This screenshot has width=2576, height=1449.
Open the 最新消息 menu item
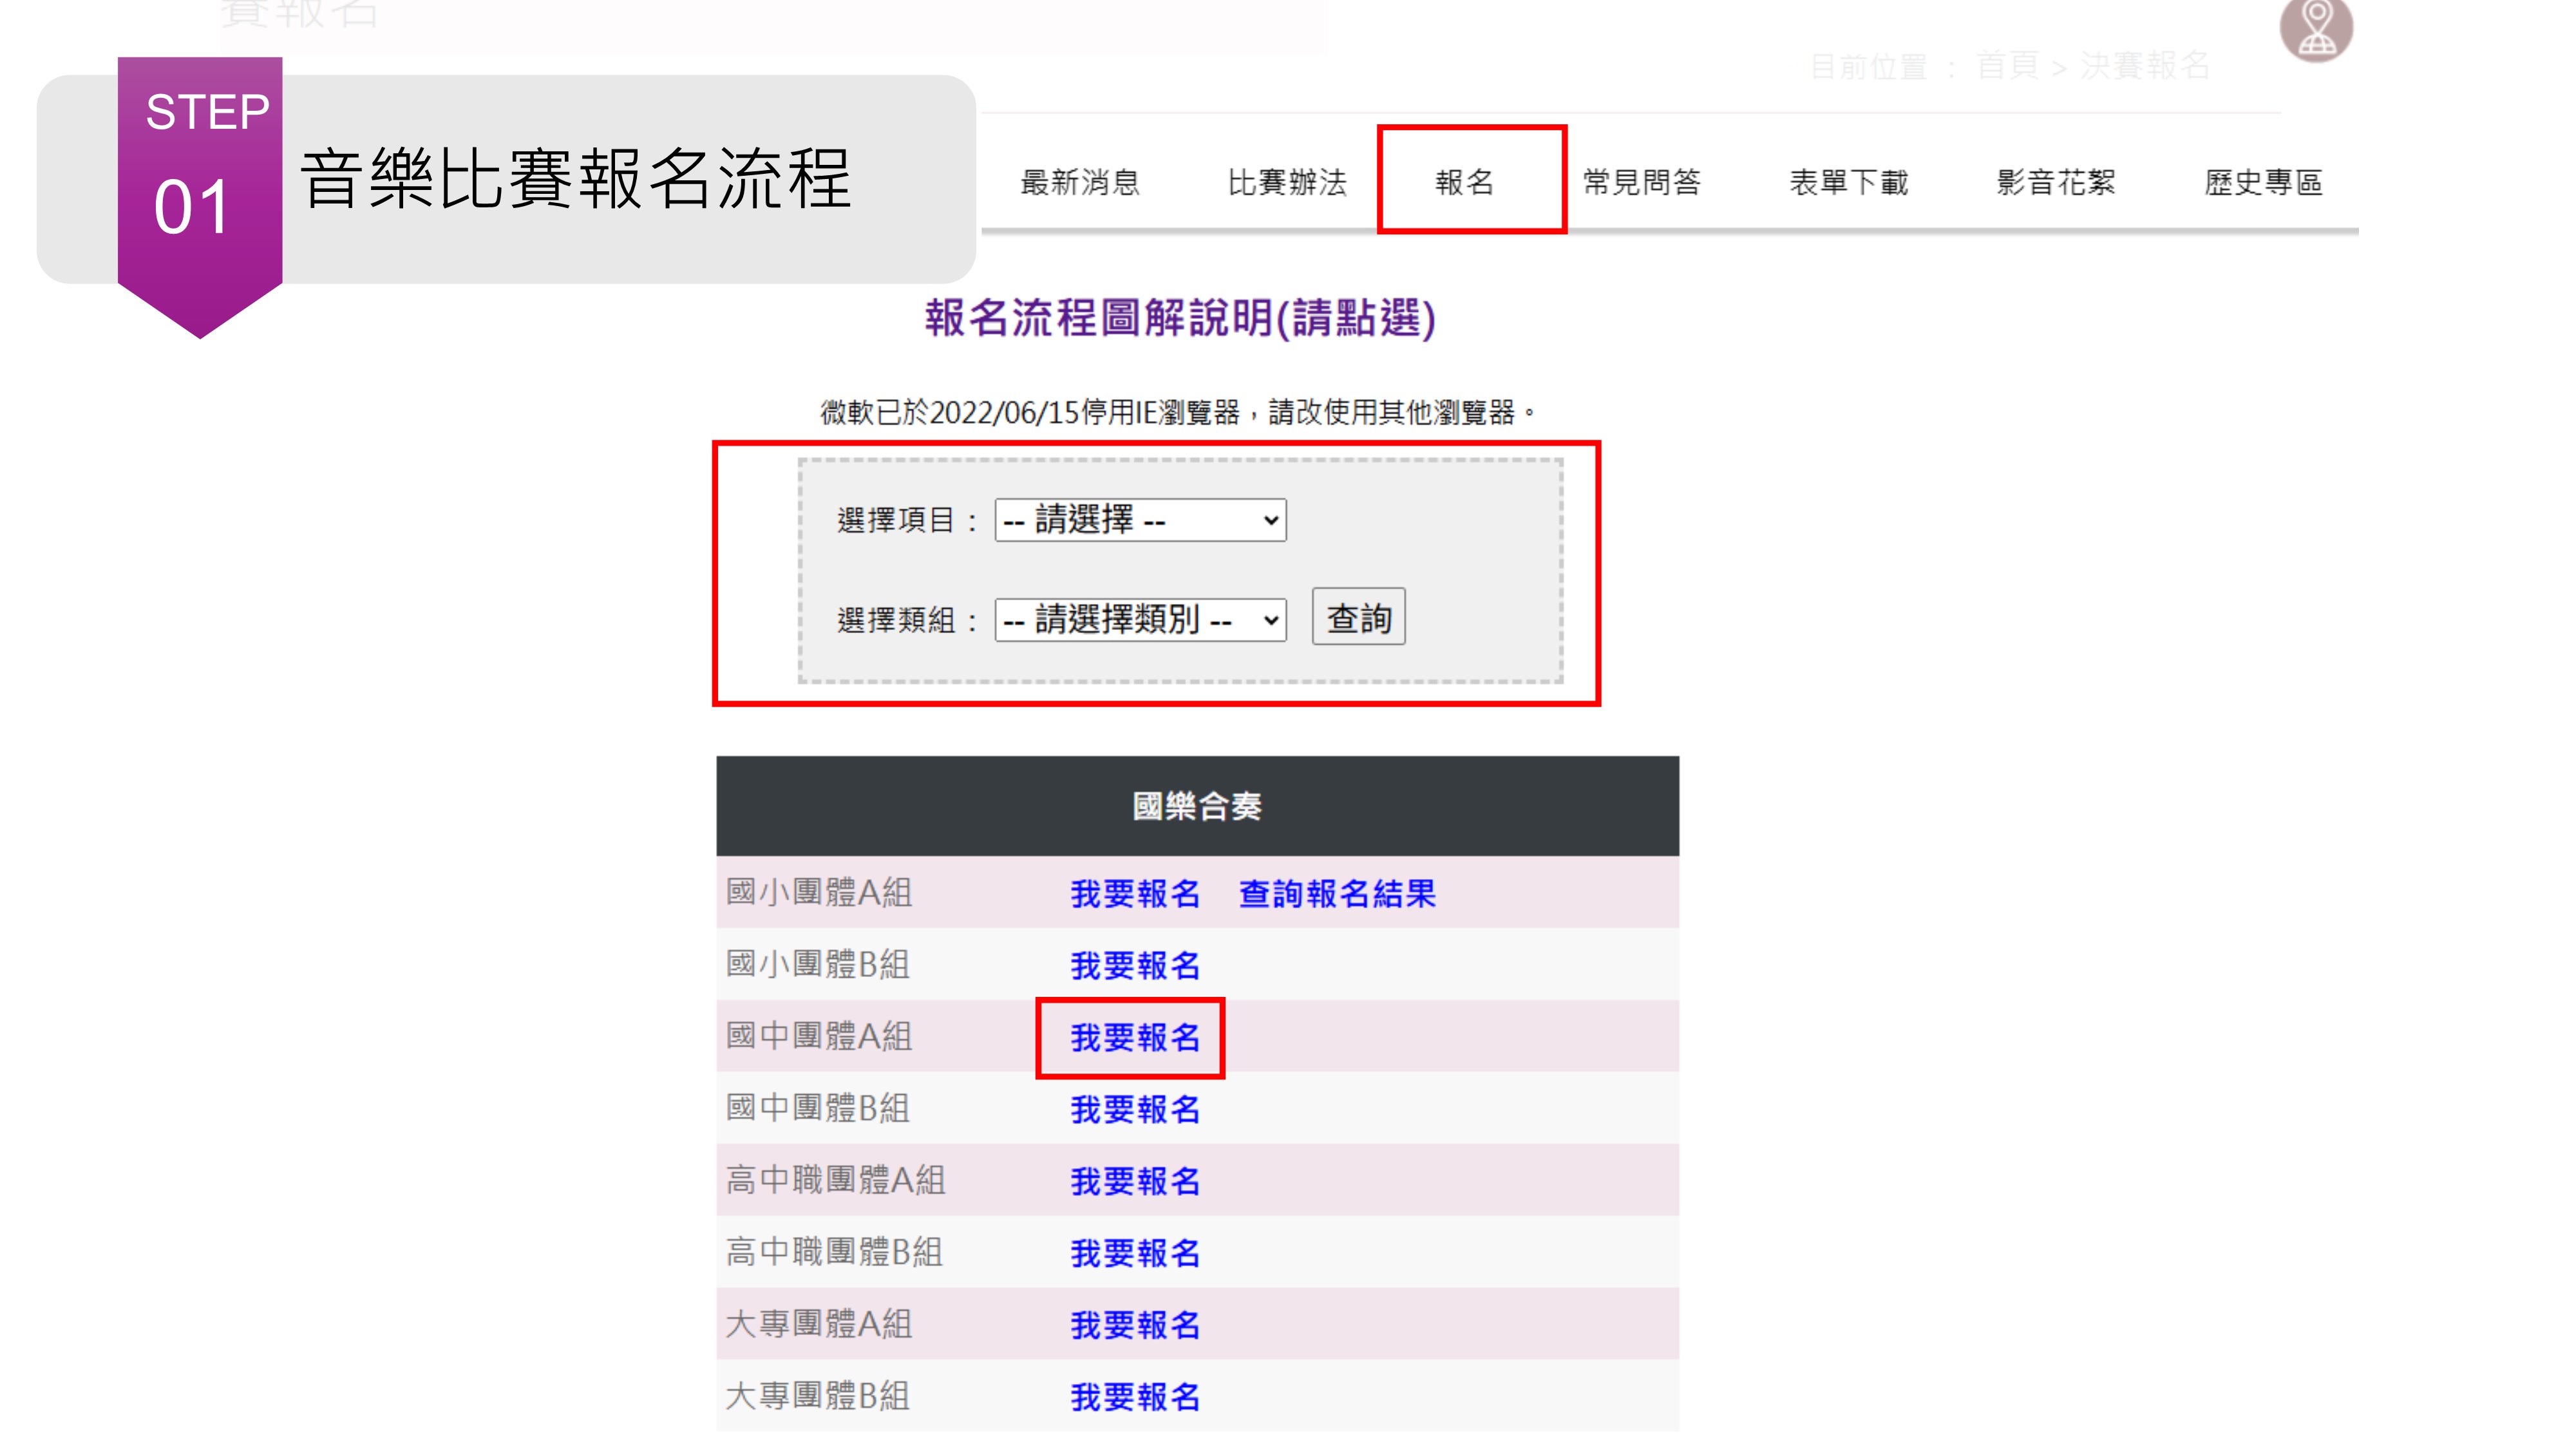(x=1080, y=182)
